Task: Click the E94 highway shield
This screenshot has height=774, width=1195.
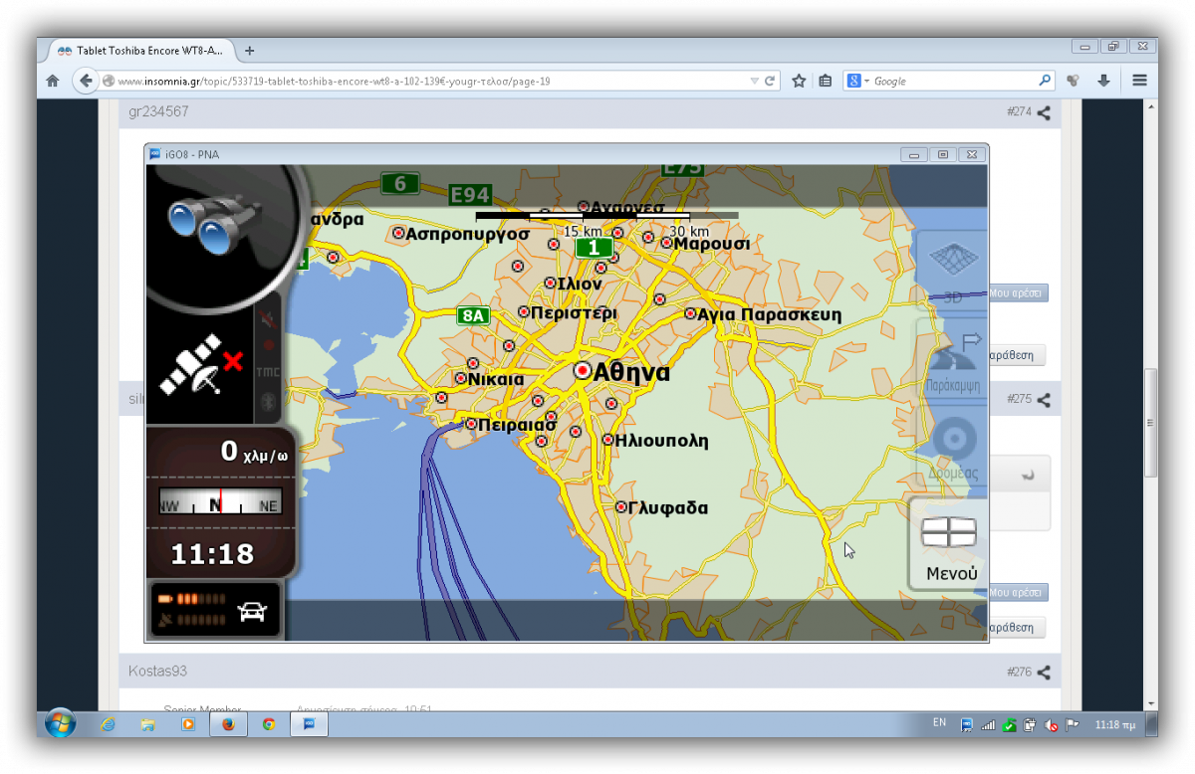Action: (x=469, y=195)
